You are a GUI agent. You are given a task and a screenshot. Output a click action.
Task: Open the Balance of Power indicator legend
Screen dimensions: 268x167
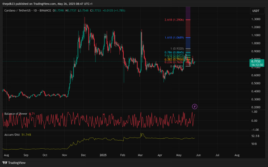click(x=16, y=114)
